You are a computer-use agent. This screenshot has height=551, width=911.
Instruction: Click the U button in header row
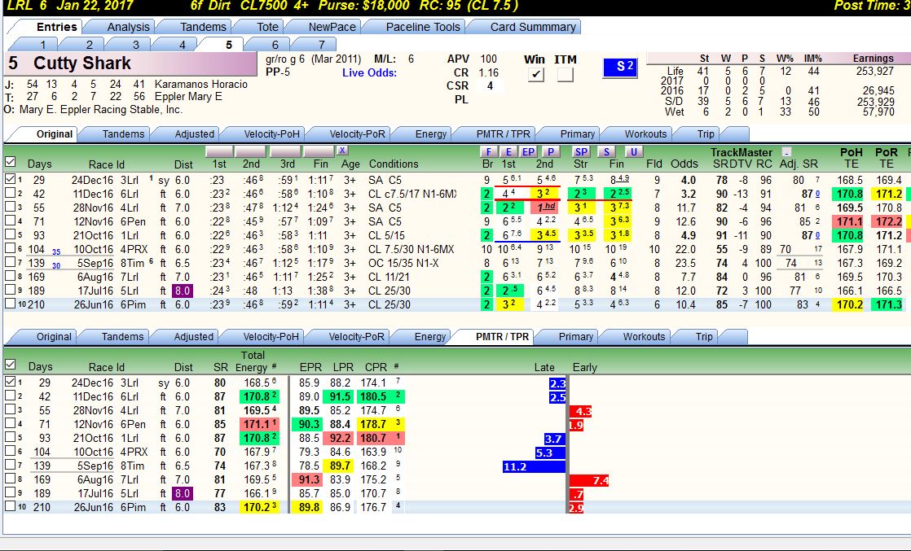[633, 151]
